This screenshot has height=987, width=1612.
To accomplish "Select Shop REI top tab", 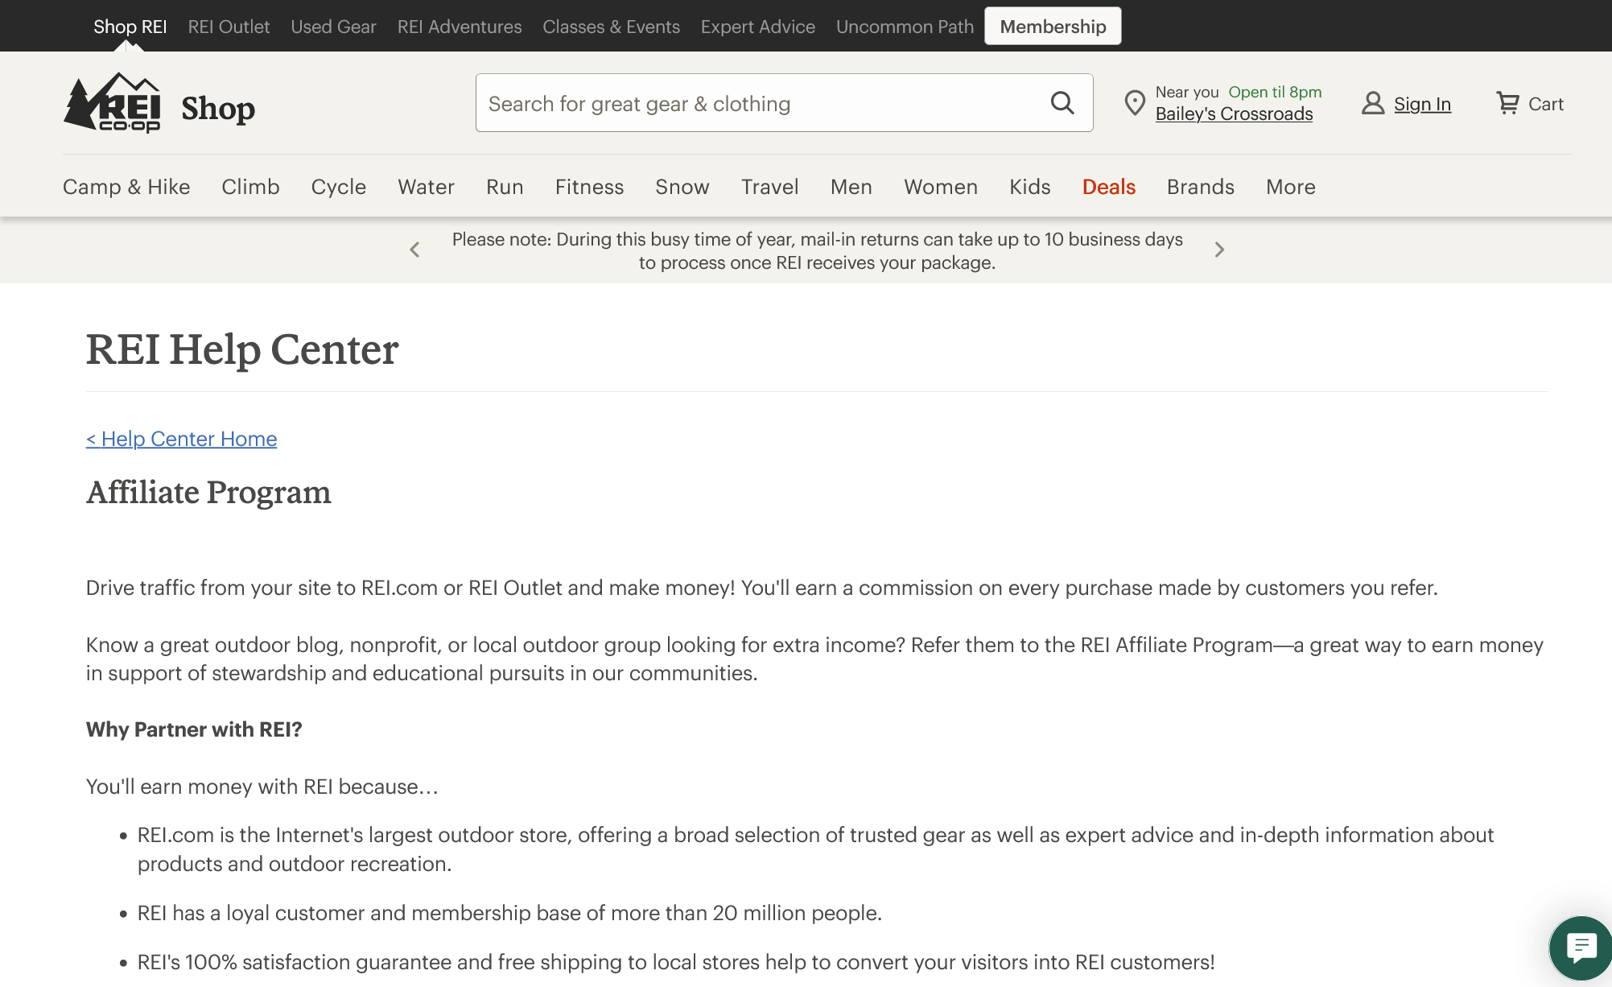I will pos(130,27).
